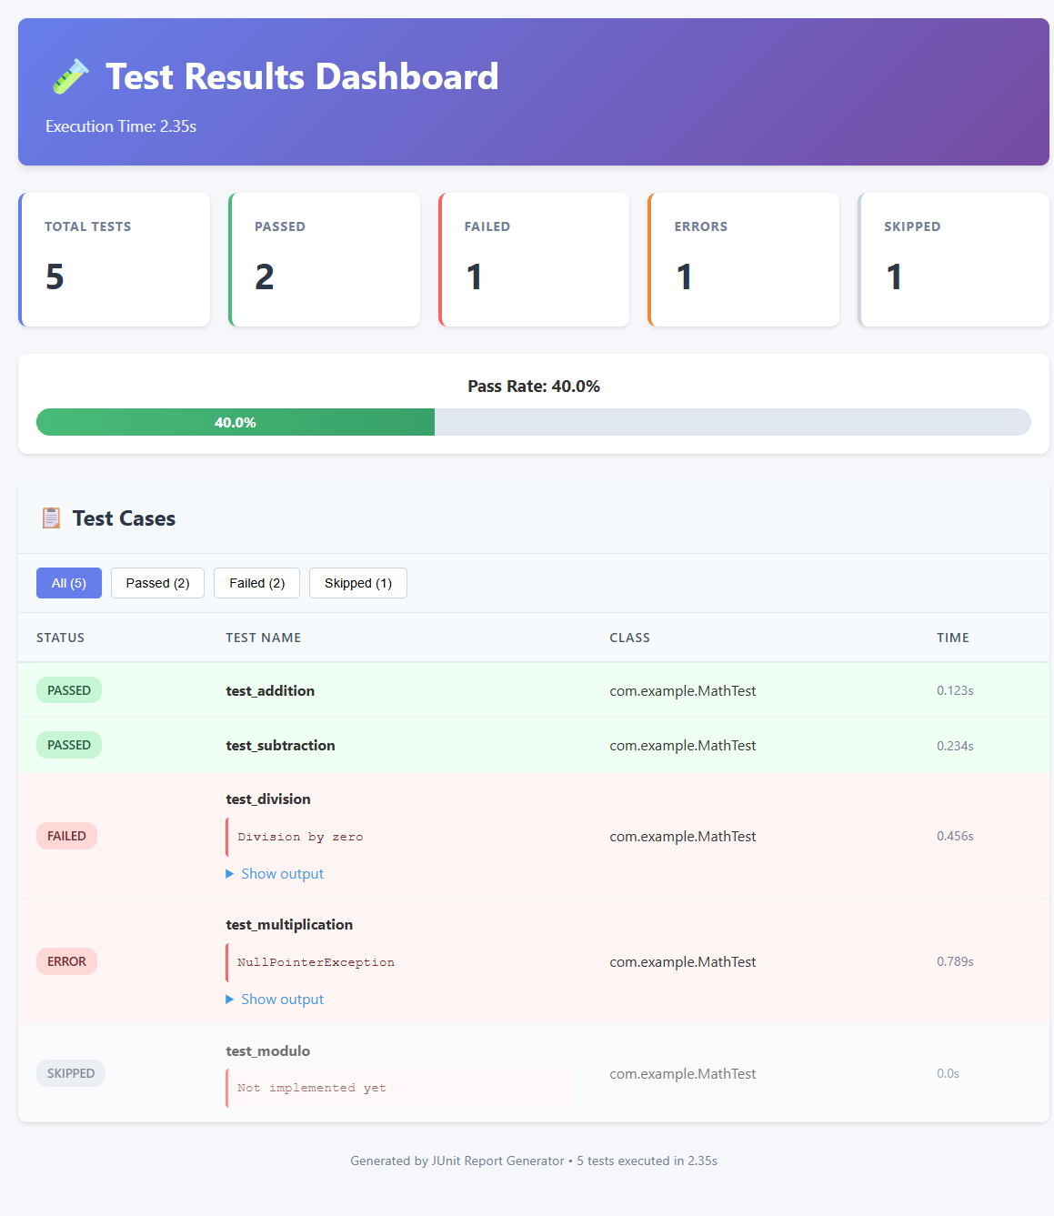Filter by Skipped (1) tests
The height and width of the screenshot is (1216, 1054).
(x=358, y=583)
